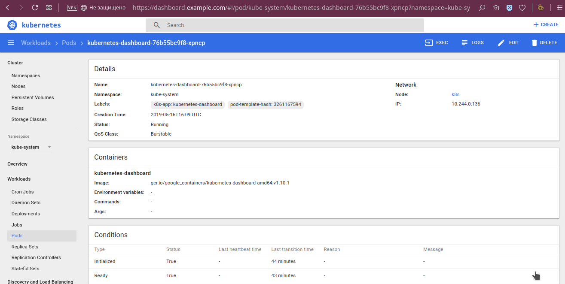
Task: Toggle the hamburger navigation menu
Action: click(x=11, y=43)
